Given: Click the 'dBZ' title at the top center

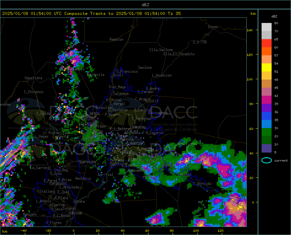Looking at the screenshot, I should [x=145, y=5].
